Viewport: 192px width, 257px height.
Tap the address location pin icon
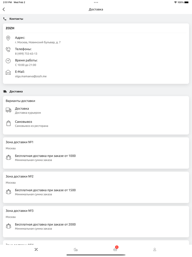pos(8,38)
